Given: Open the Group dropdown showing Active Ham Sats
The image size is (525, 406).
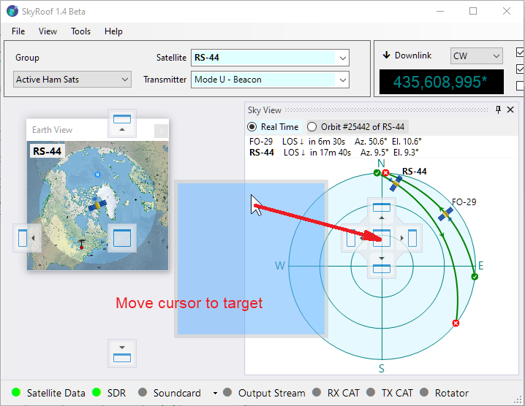Looking at the screenshot, I should tap(72, 80).
